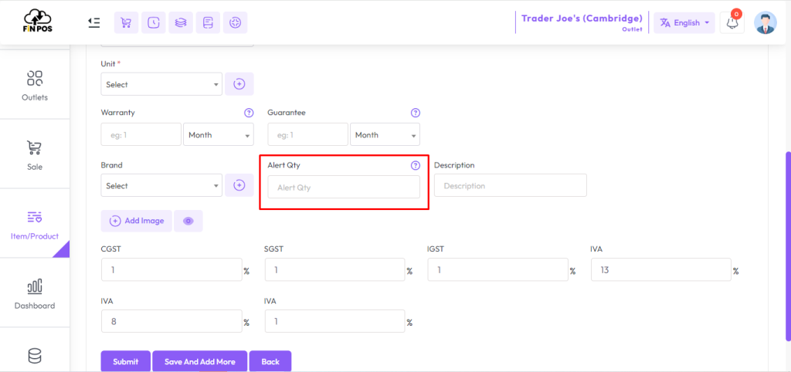Screen dimensions: 791x372
Task: Click the CGST percentage field
Action: (172, 269)
